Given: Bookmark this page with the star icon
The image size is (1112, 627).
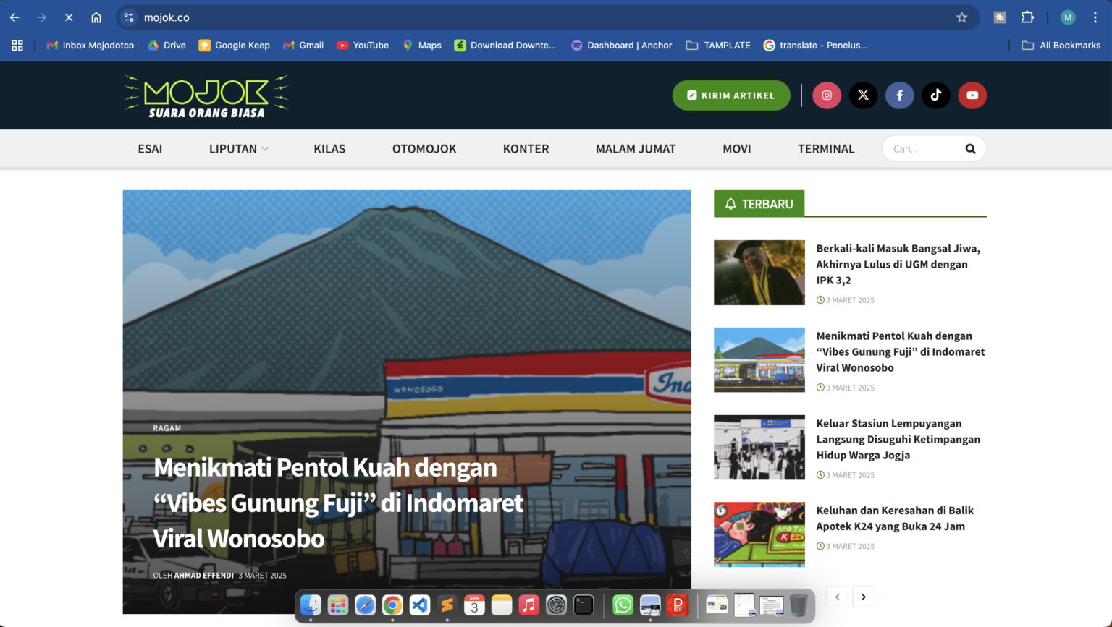Looking at the screenshot, I should [961, 17].
